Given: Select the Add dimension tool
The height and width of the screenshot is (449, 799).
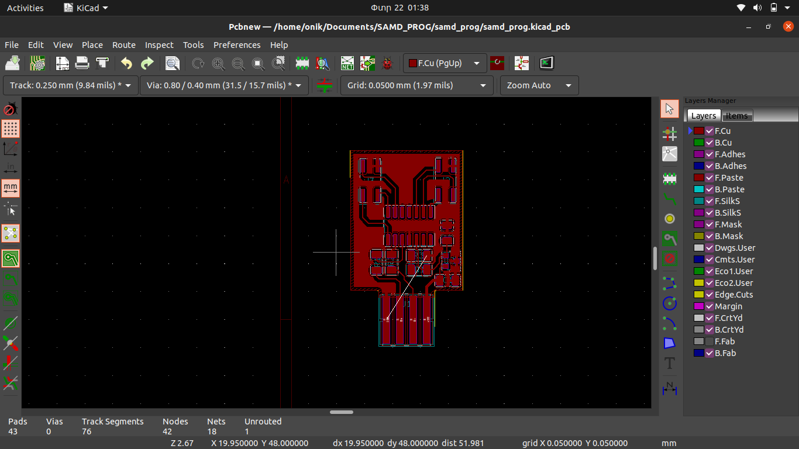Looking at the screenshot, I should pyautogui.click(x=670, y=388).
